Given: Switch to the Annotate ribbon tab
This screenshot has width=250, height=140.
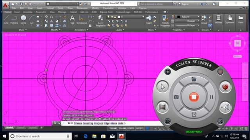Looking at the screenshot, I should point(28,12).
